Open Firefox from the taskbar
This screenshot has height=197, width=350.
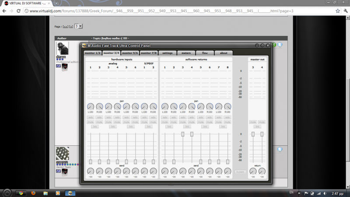[x=33, y=193]
